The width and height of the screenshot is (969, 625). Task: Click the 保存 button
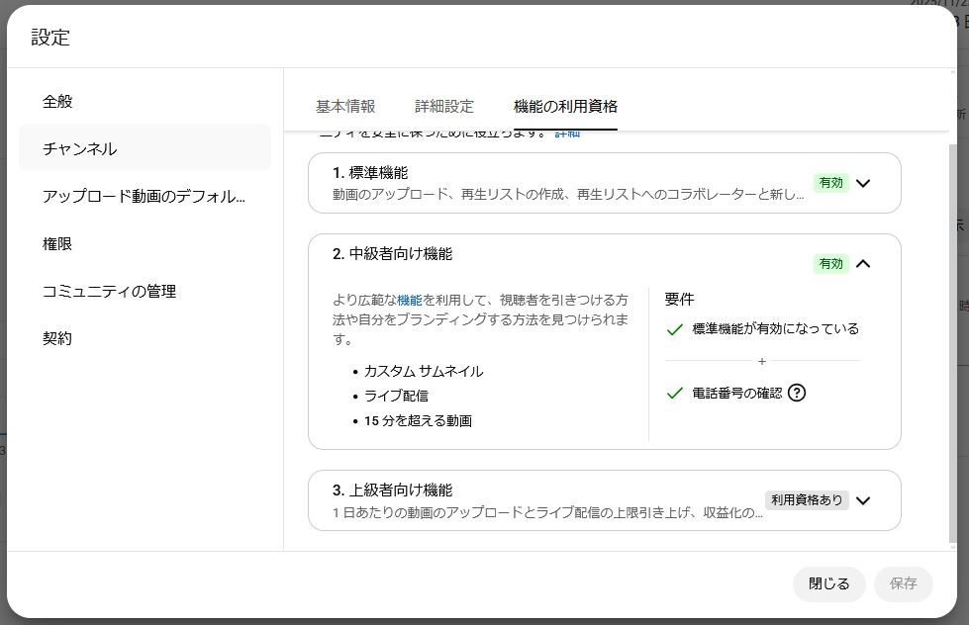(903, 583)
